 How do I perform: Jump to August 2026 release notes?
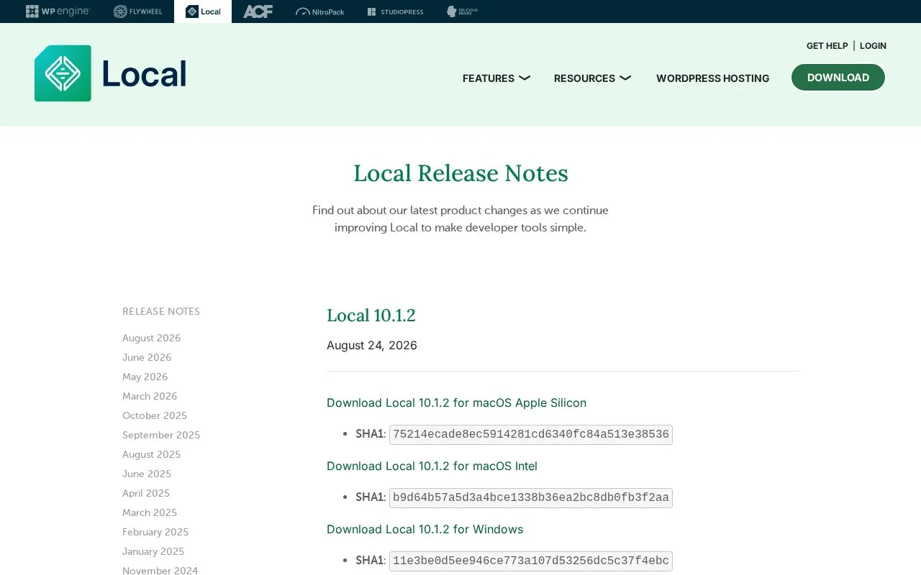[151, 338]
